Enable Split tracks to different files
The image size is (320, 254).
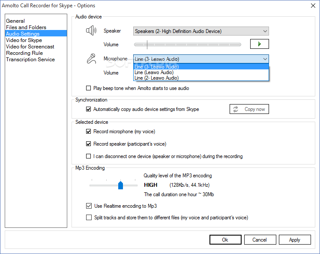click(89, 218)
